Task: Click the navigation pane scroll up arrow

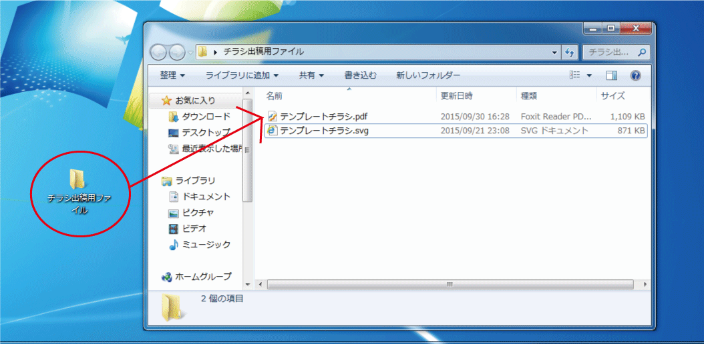Action: (247, 93)
